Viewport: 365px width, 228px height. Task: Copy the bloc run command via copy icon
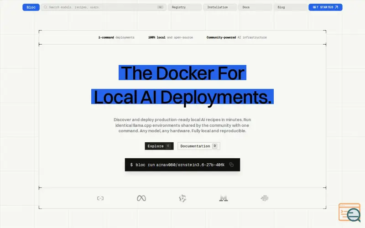click(x=231, y=165)
